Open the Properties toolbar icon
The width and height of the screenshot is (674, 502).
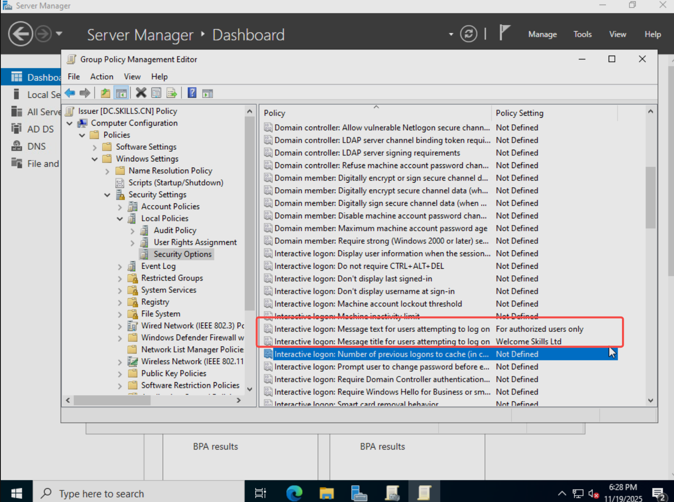coord(156,93)
